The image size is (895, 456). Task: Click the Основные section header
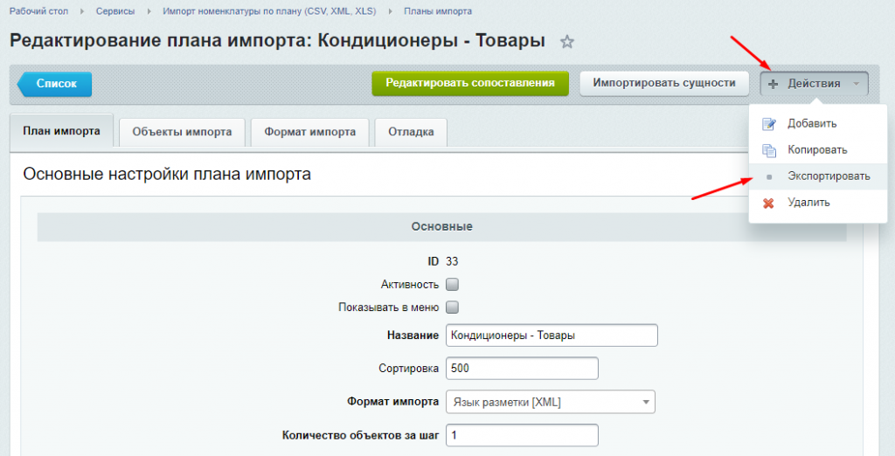441,226
